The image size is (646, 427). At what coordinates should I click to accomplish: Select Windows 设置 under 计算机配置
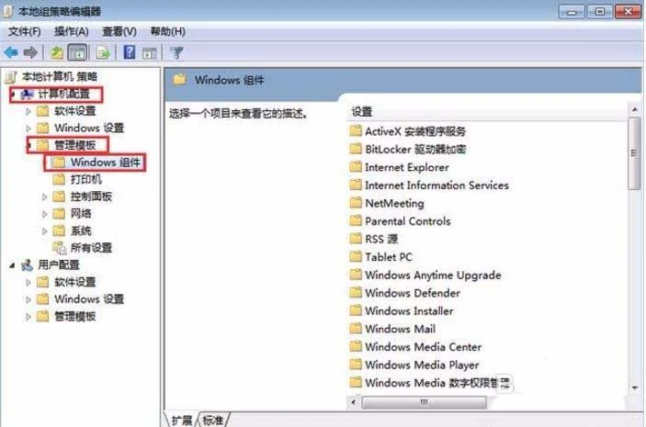tap(89, 128)
